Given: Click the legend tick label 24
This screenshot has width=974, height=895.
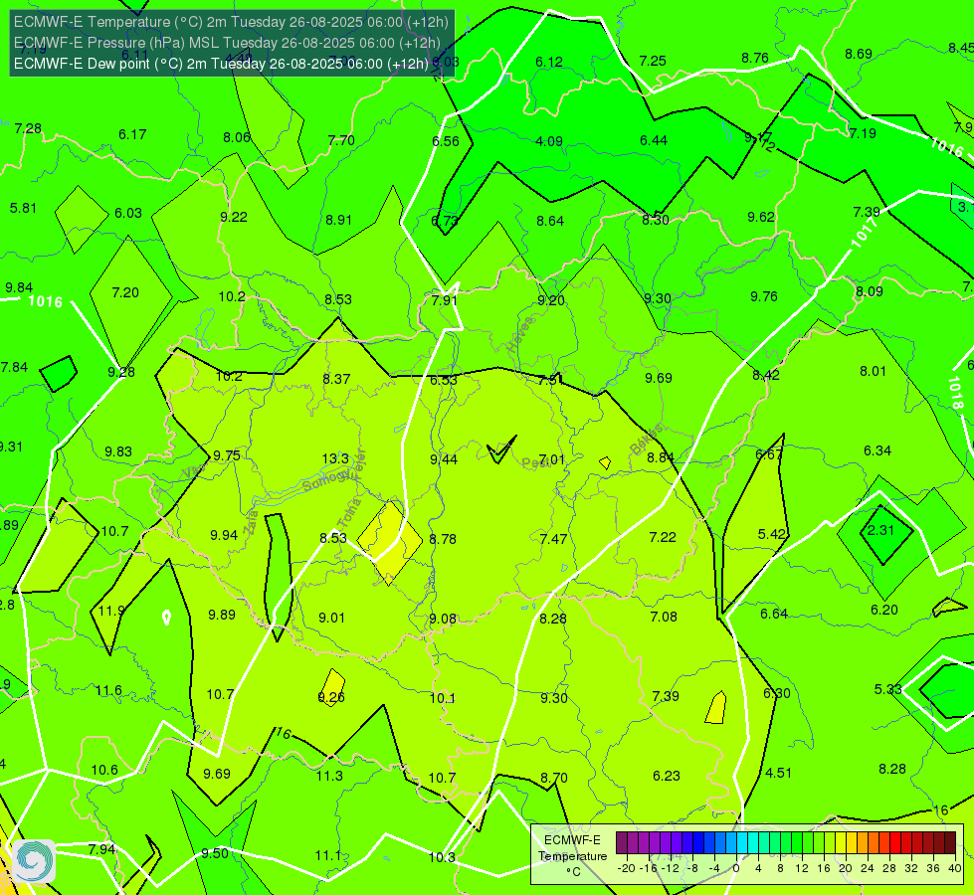Looking at the screenshot, I should pyautogui.click(x=868, y=868).
